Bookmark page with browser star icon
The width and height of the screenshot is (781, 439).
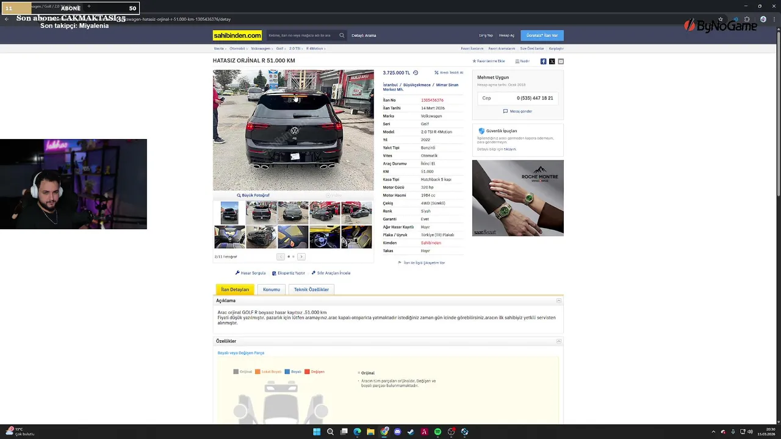click(721, 19)
